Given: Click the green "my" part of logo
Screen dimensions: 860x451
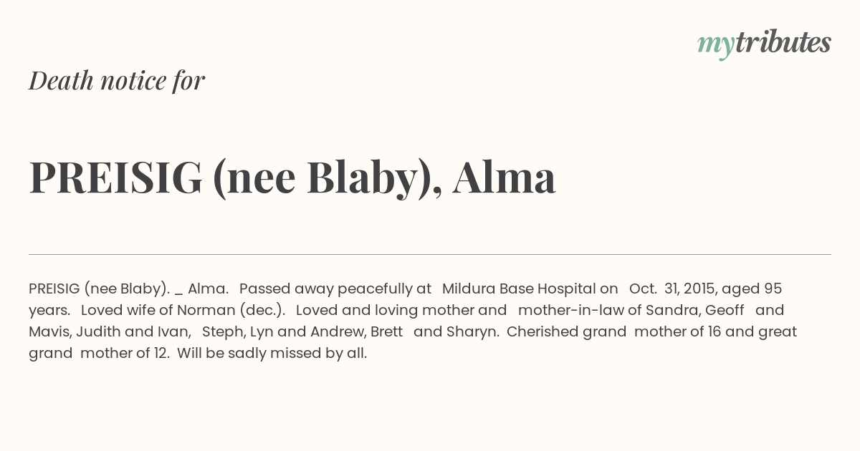Looking at the screenshot, I should pos(716,46).
